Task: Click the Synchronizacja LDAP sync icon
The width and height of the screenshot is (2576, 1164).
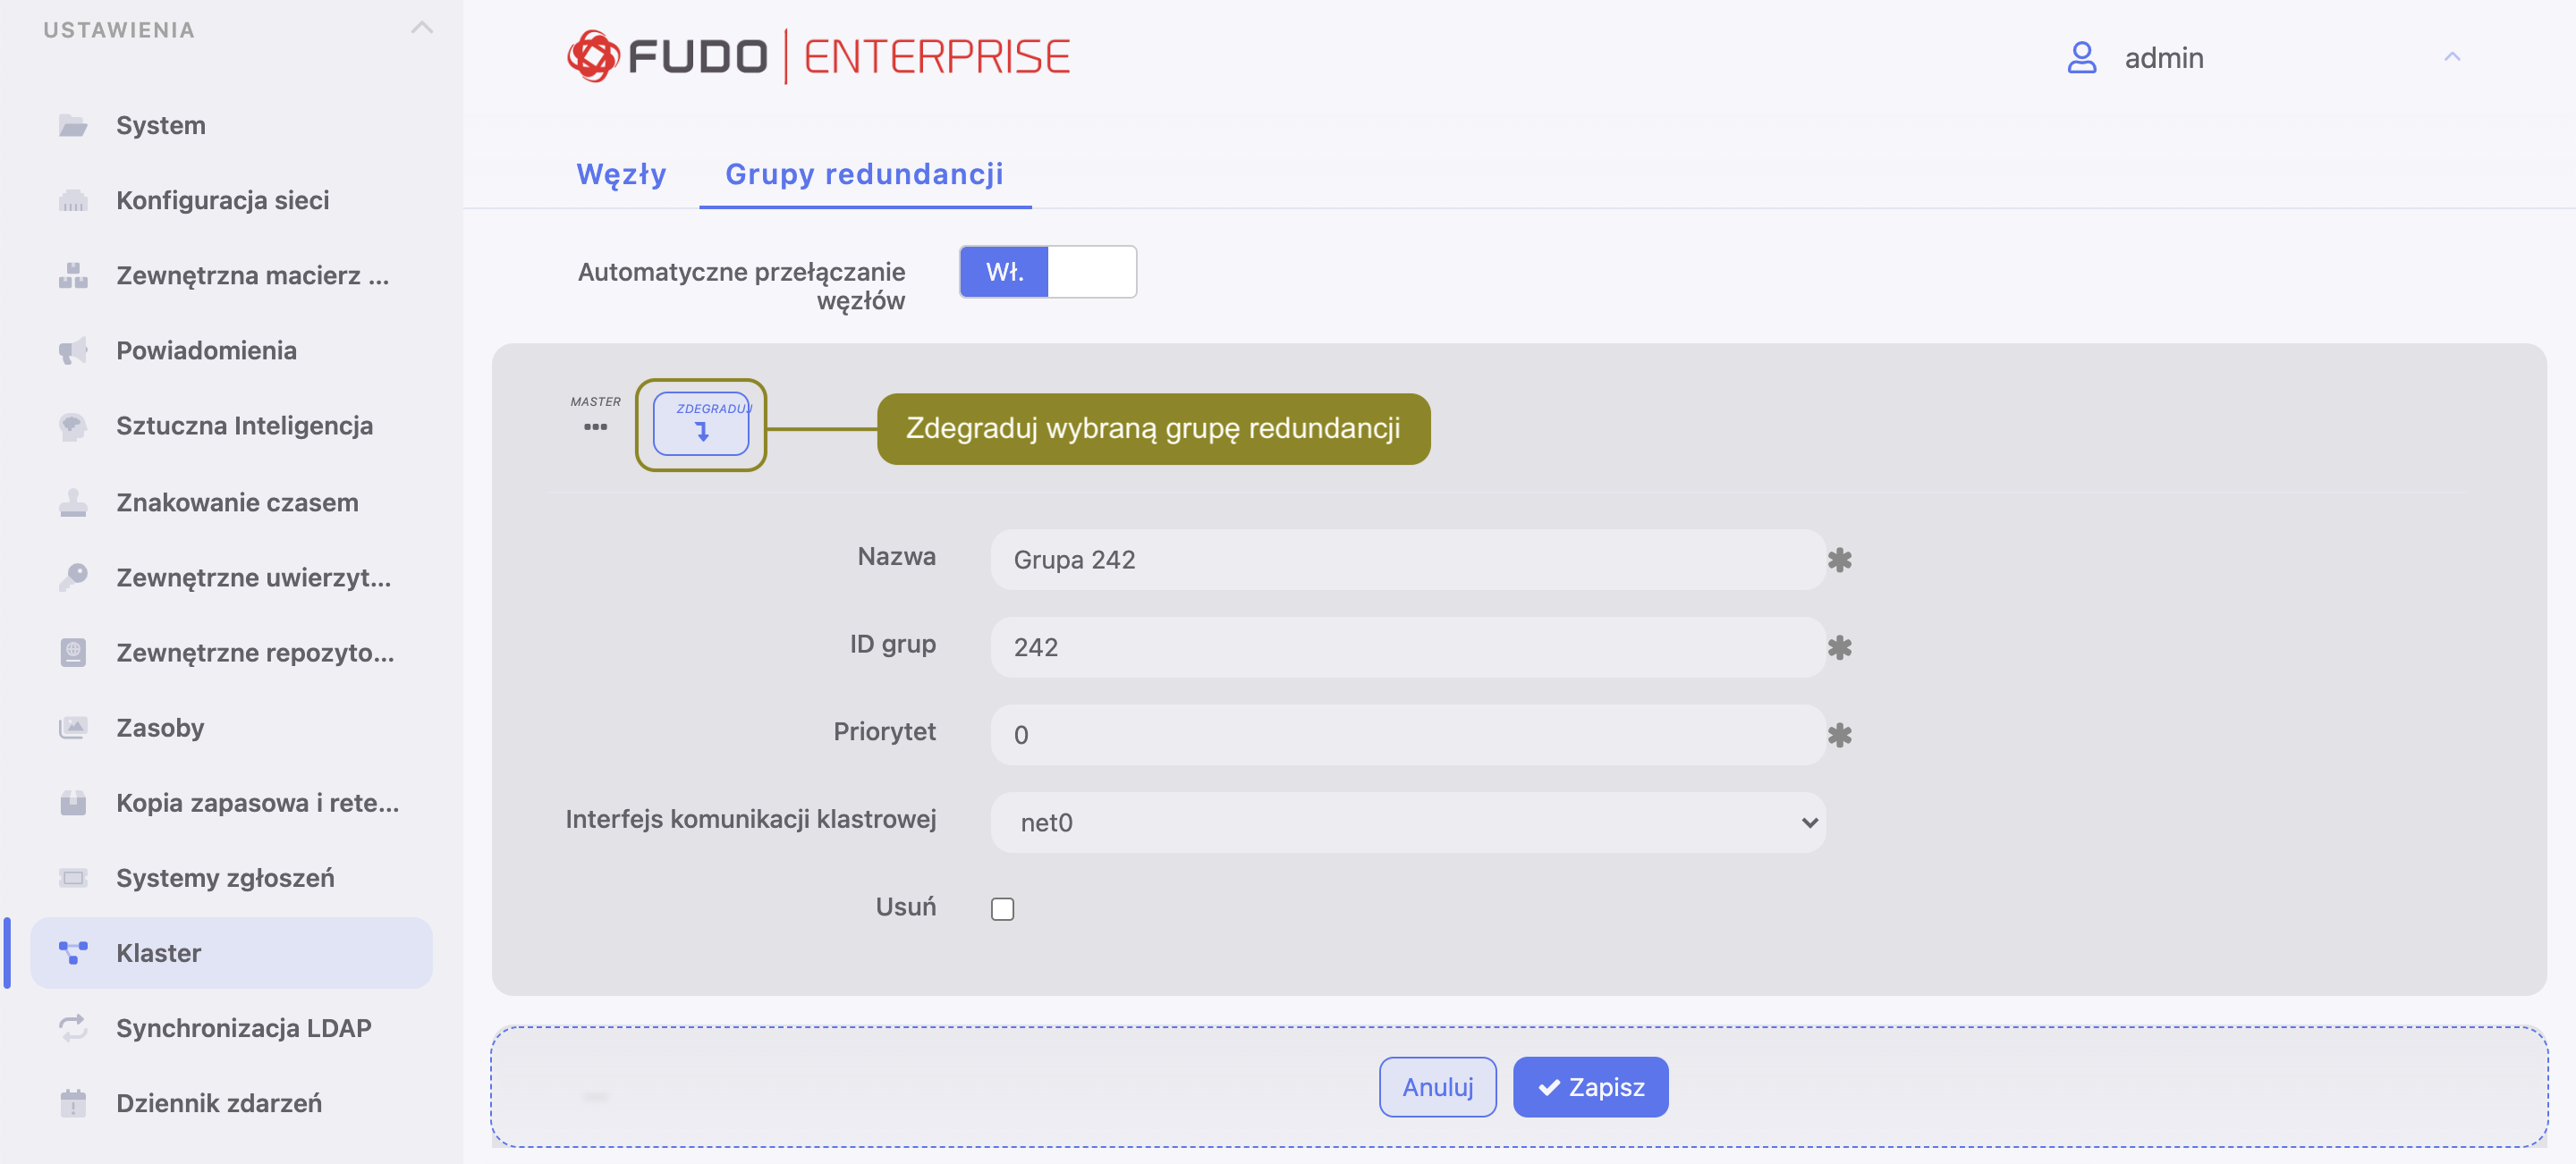Action: pos(73,1027)
